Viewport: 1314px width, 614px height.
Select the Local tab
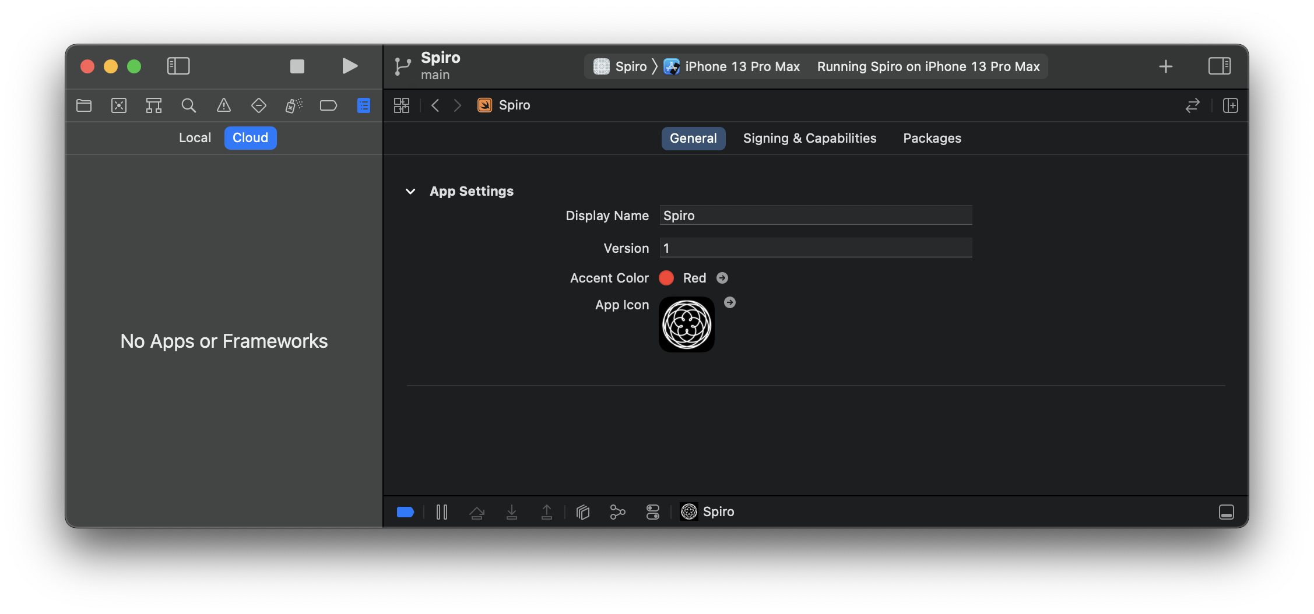click(x=195, y=138)
